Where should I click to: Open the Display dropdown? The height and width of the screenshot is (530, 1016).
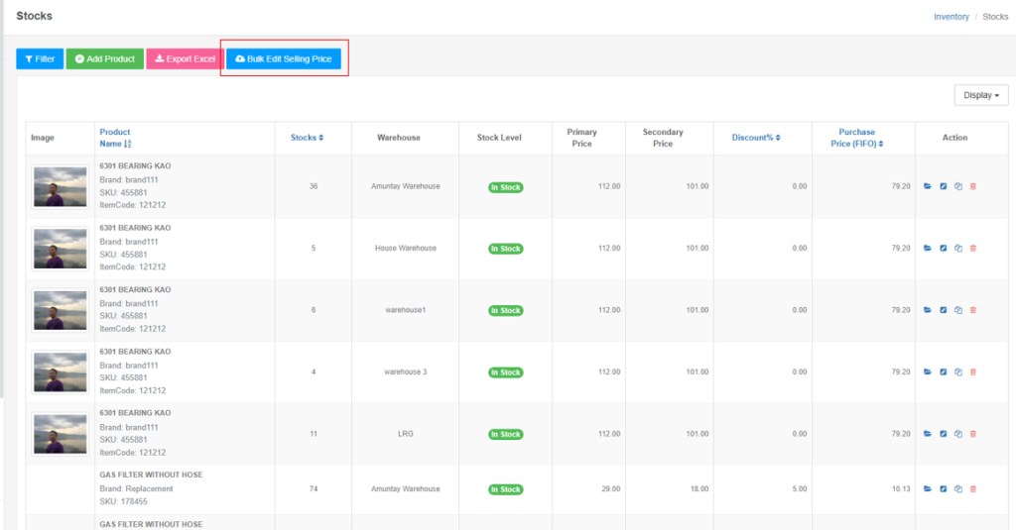[980, 95]
